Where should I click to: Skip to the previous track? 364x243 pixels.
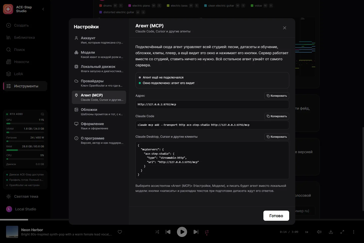pos(168,232)
